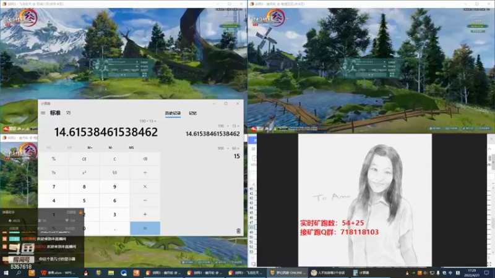The image size is (495, 278).
Task: Click the reciprocal 1/x key
Action: pos(54,173)
